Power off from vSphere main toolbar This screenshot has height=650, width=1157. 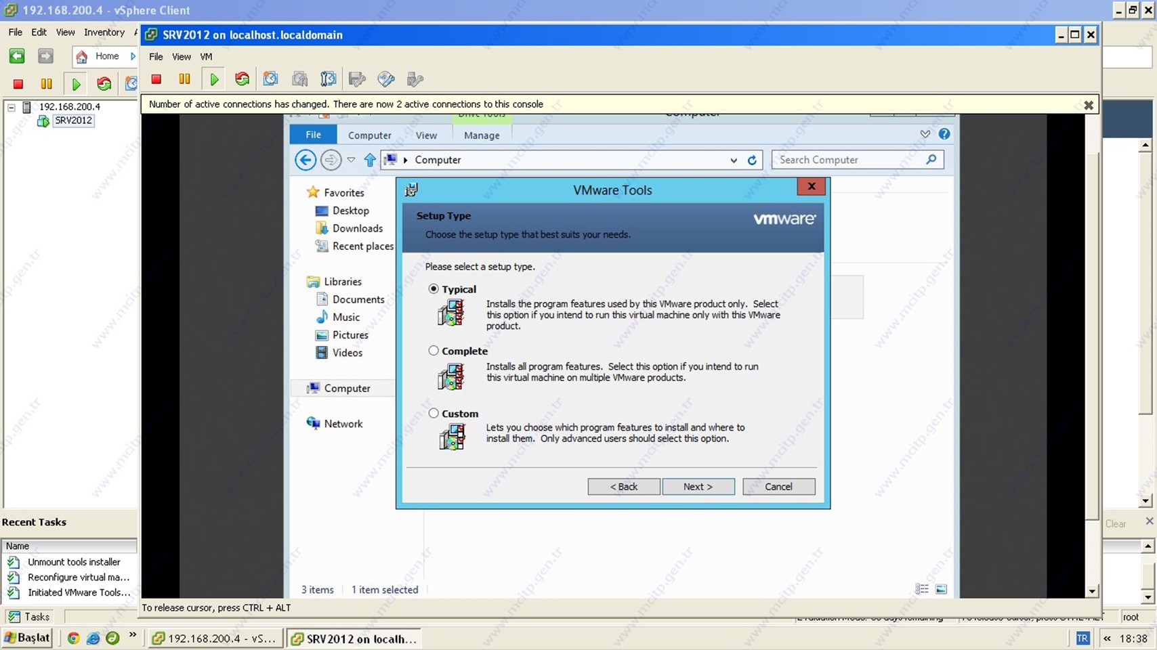(x=18, y=84)
